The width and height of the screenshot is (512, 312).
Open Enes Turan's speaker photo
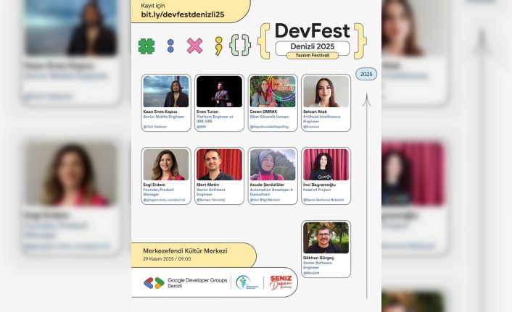pyautogui.click(x=220, y=91)
